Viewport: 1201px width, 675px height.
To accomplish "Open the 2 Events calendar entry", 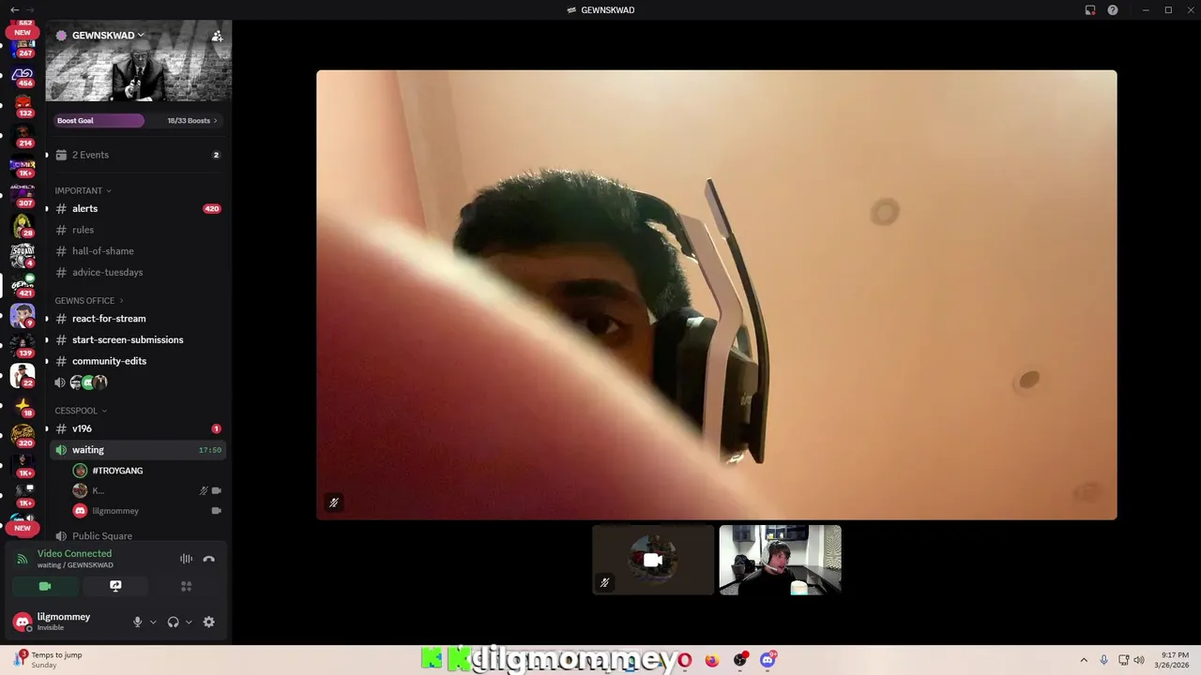I will pyautogui.click(x=137, y=155).
